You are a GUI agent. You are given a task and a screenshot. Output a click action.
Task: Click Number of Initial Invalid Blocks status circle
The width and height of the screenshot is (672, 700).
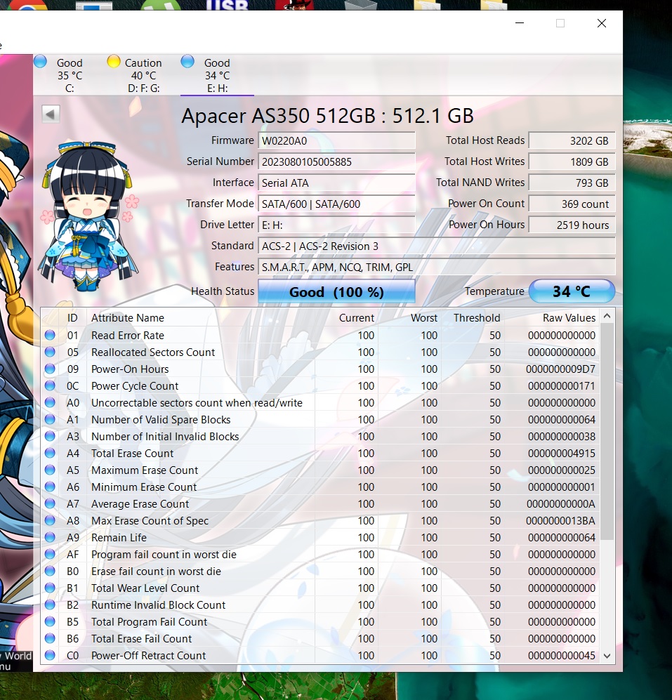[x=50, y=436]
